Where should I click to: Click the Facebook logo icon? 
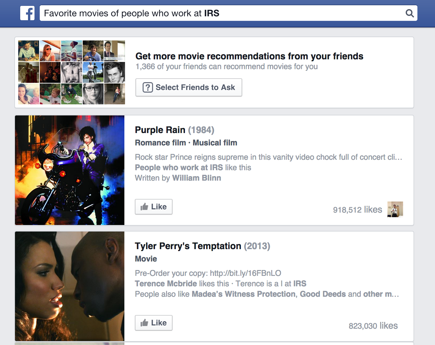coord(27,13)
